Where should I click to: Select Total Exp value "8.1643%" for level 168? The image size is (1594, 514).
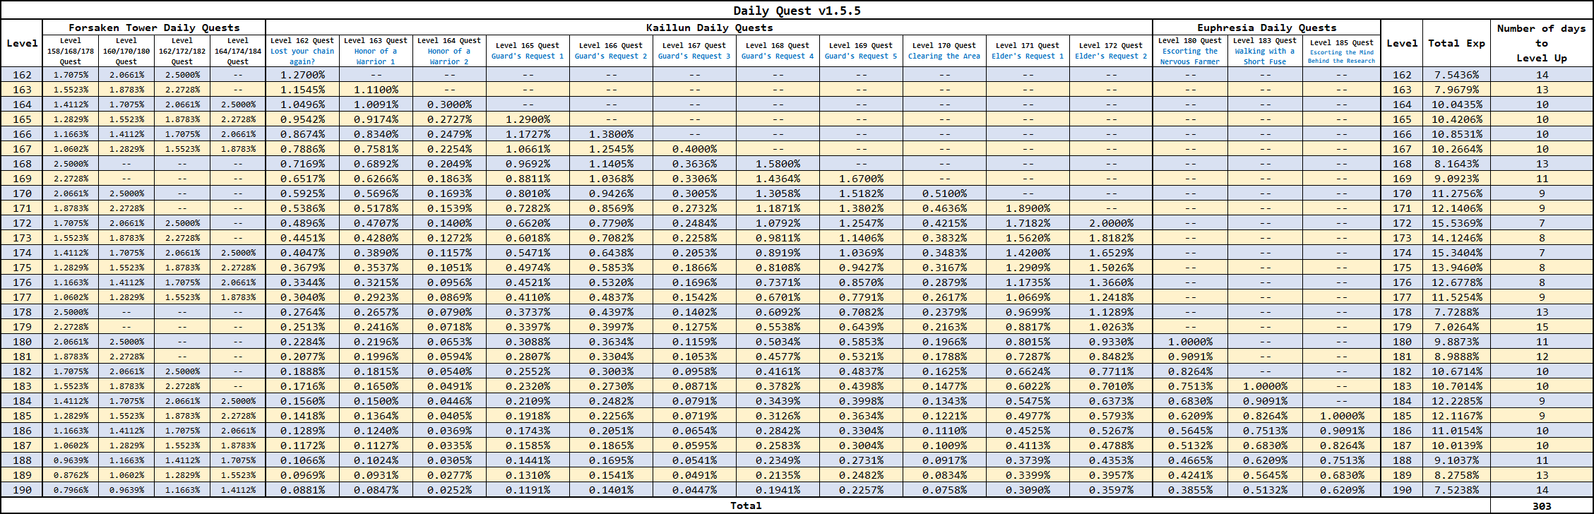pyautogui.click(x=1456, y=164)
